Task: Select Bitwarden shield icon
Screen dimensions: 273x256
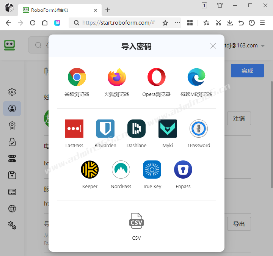Action: point(105,129)
